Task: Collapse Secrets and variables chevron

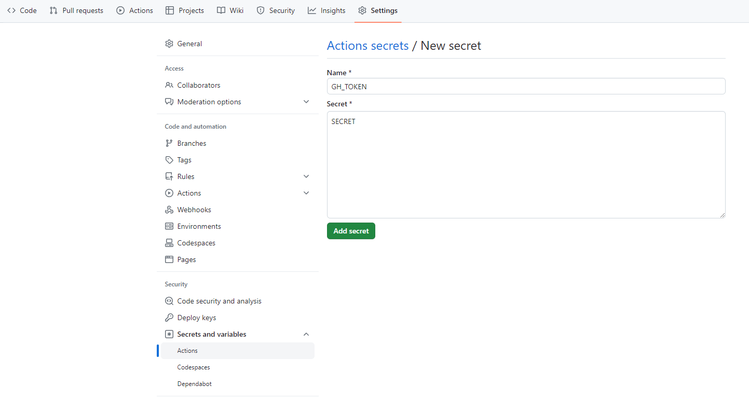Action: tap(306, 334)
